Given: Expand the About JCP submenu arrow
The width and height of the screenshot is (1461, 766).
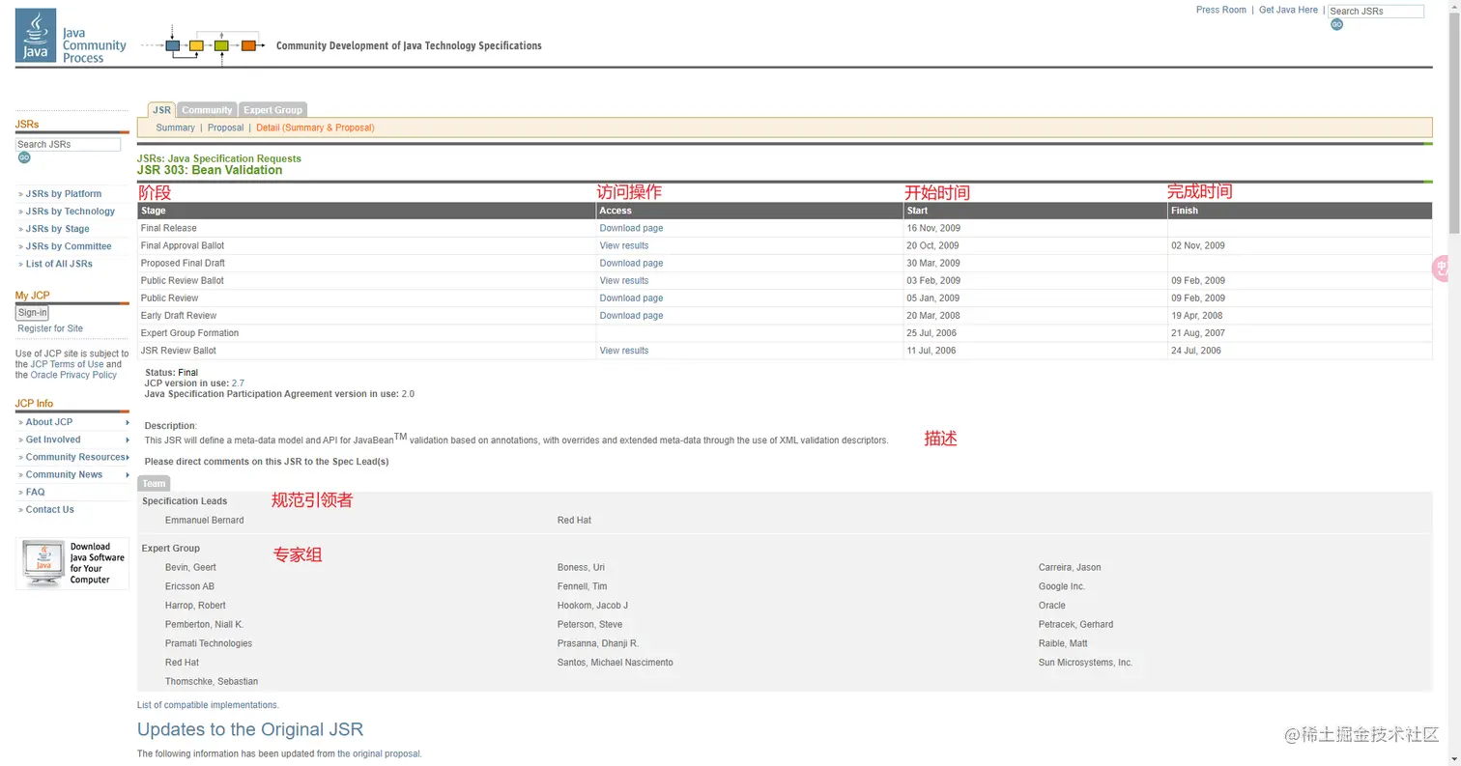Looking at the screenshot, I should 128,422.
